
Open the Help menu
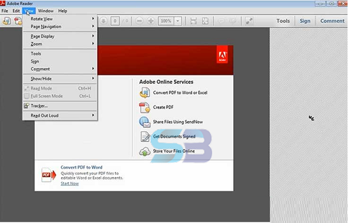pyautogui.click(x=63, y=11)
